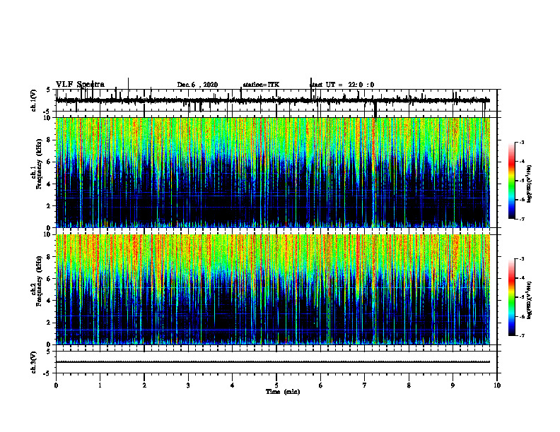
Task: Click the 'start UT = 22:0 :0' label
Action: pyautogui.click(x=342, y=85)
